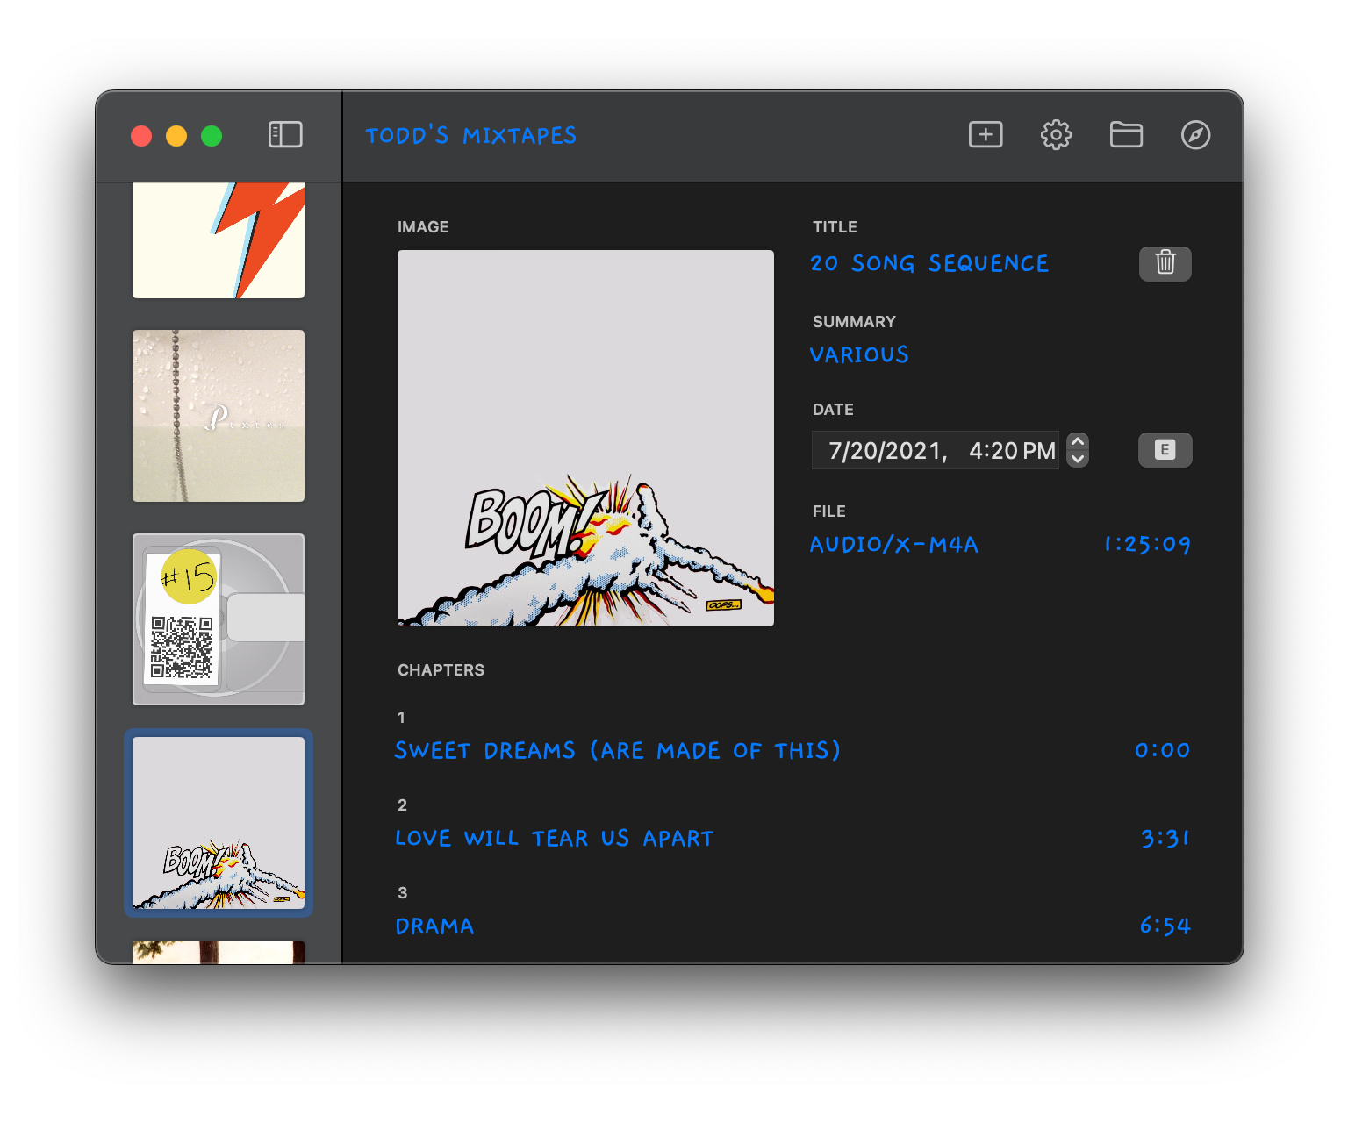Click the yellow minimize window button
The image size is (1348, 1123).
[176, 136]
